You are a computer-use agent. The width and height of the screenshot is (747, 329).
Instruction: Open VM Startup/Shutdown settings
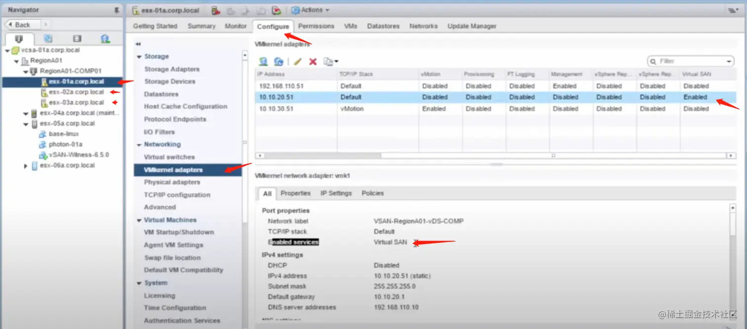(179, 232)
